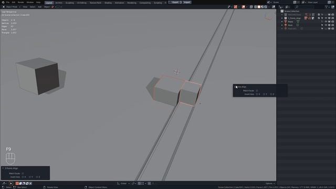Toggle snapping icon in bottom bar
The image size is (336, 189).
click(139, 183)
